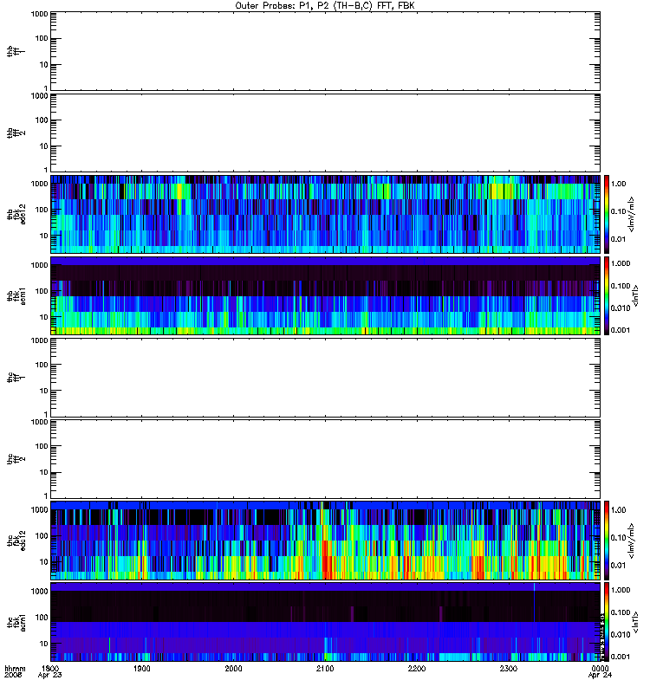Click the 1000 y-axis tick of thb fff 1 panel

tap(40, 14)
